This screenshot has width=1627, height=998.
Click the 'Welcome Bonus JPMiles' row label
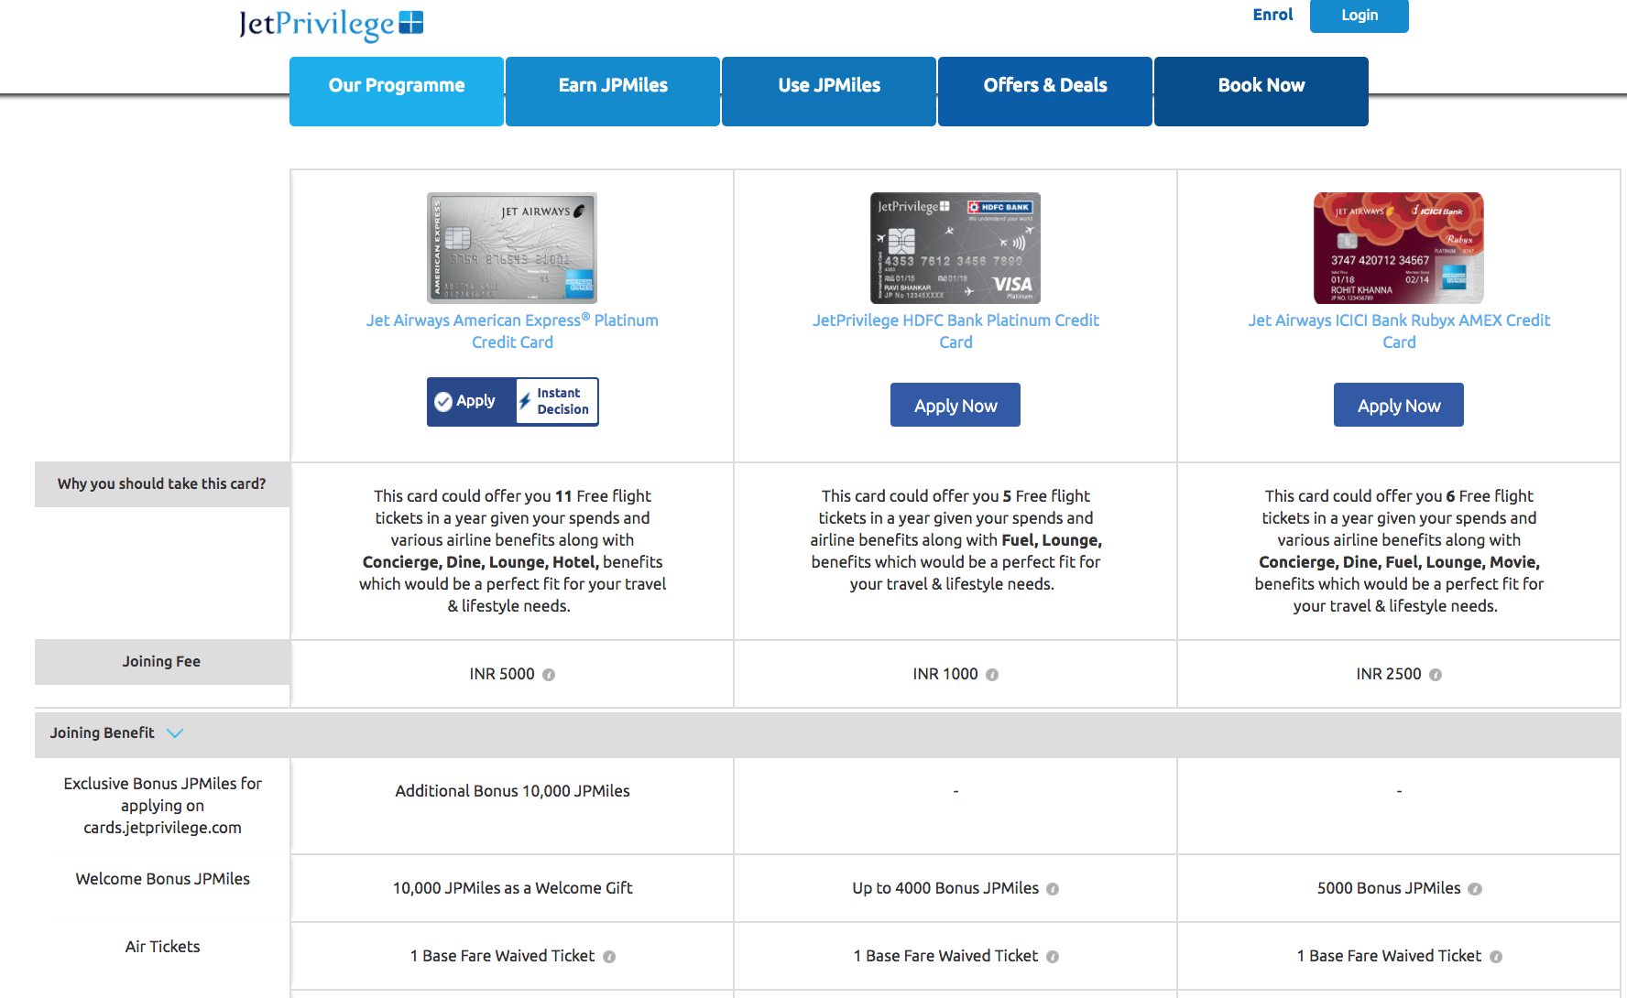tap(162, 879)
